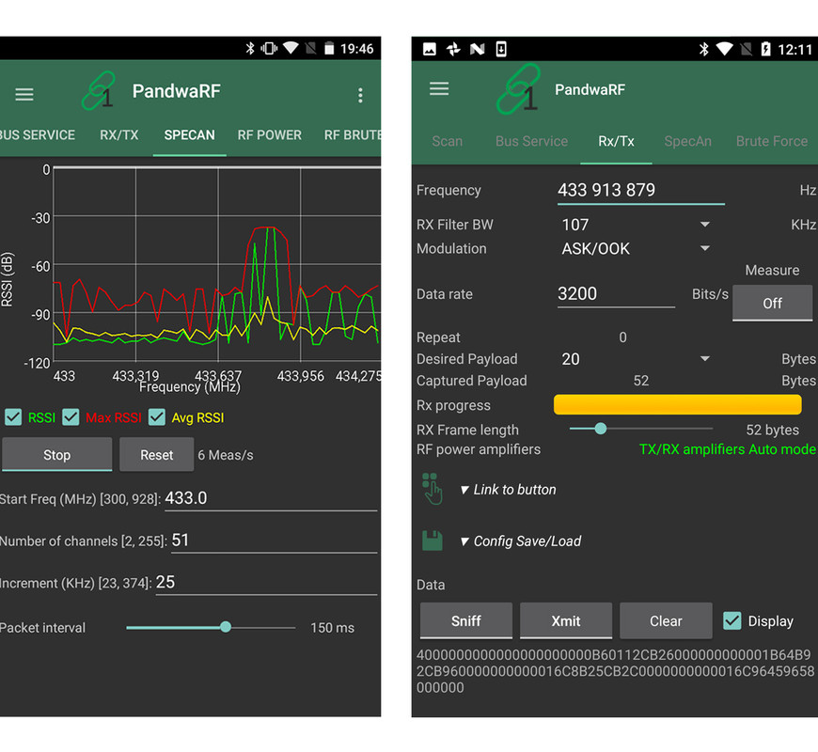The height and width of the screenshot is (752, 818).
Task: Clear the captured data
Action: [x=666, y=620]
